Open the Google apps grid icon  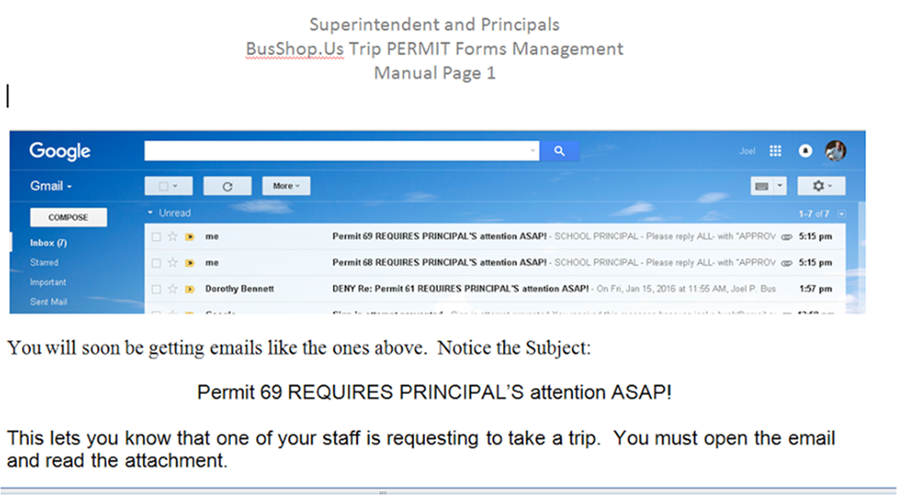(x=775, y=151)
